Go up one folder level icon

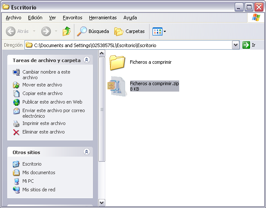(67, 31)
